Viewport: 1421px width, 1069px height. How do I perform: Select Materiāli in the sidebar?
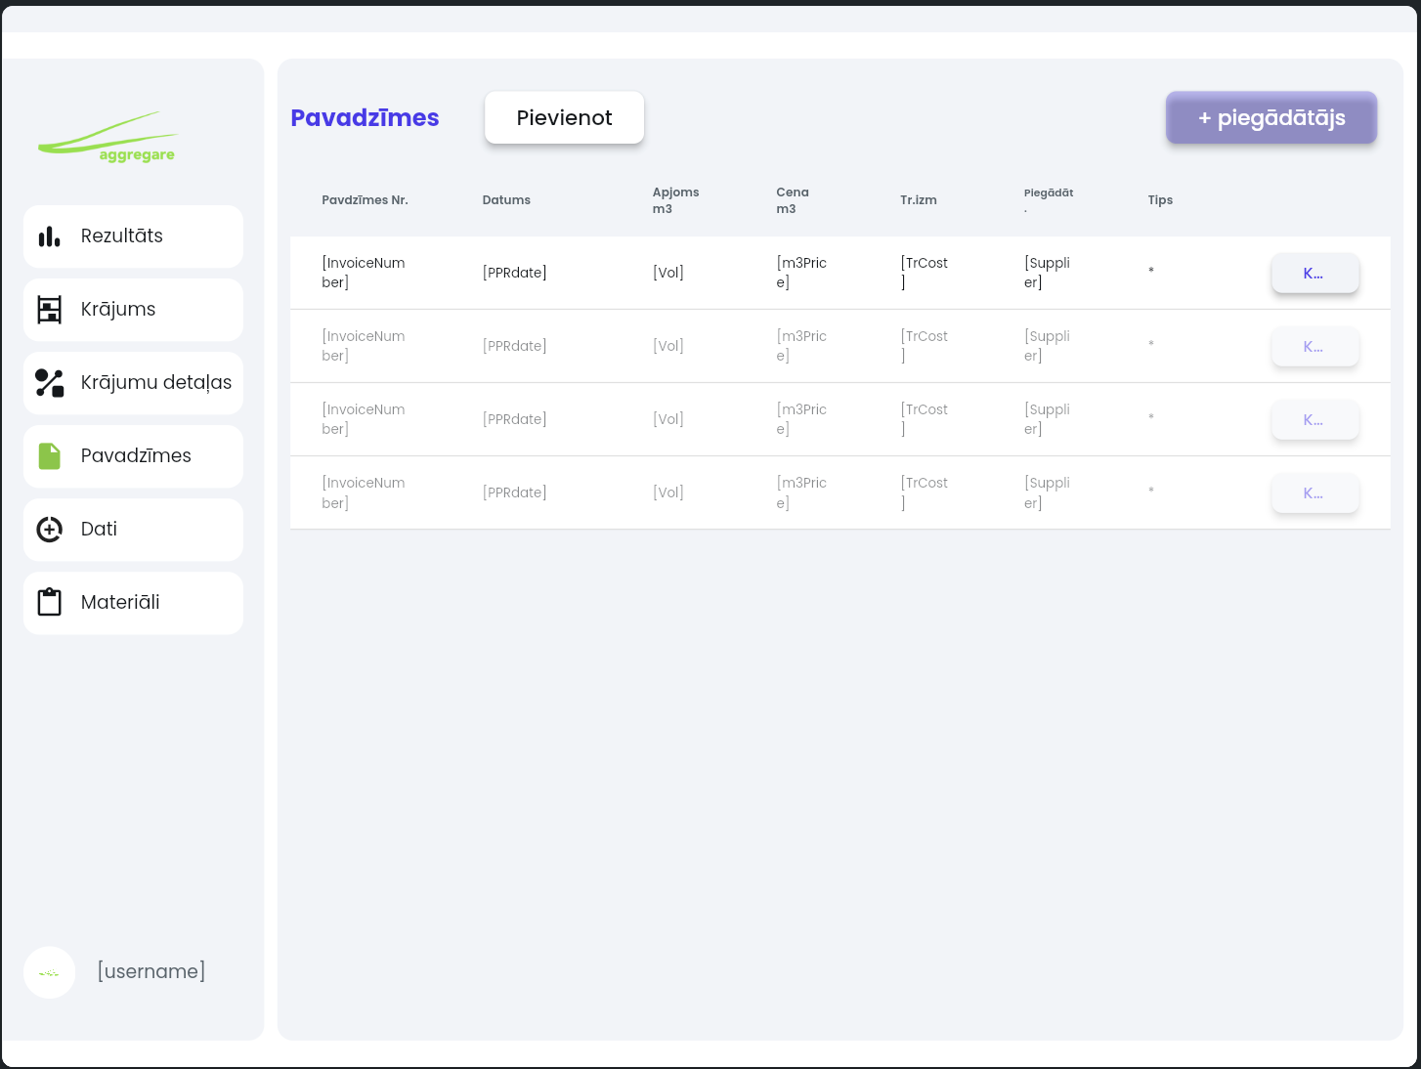coord(133,603)
